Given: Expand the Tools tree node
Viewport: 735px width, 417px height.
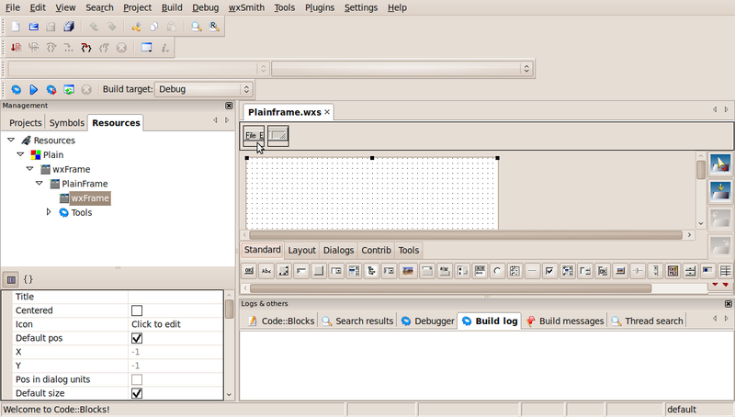Looking at the screenshot, I should (49, 212).
